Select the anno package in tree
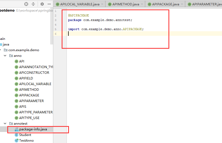The width and height of the screenshot is (222, 143). [18, 56]
